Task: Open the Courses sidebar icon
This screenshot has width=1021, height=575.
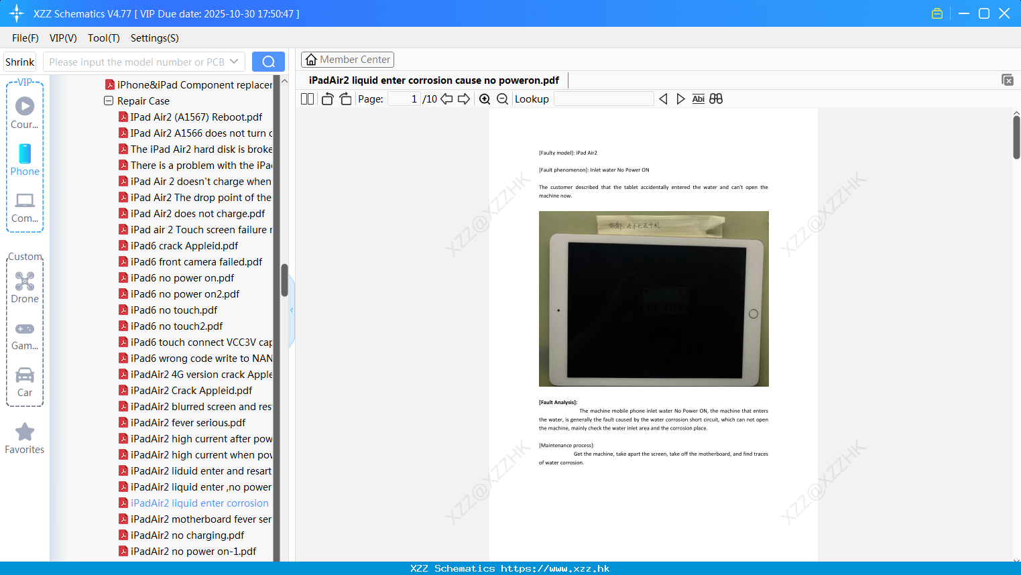Action: point(25,113)
